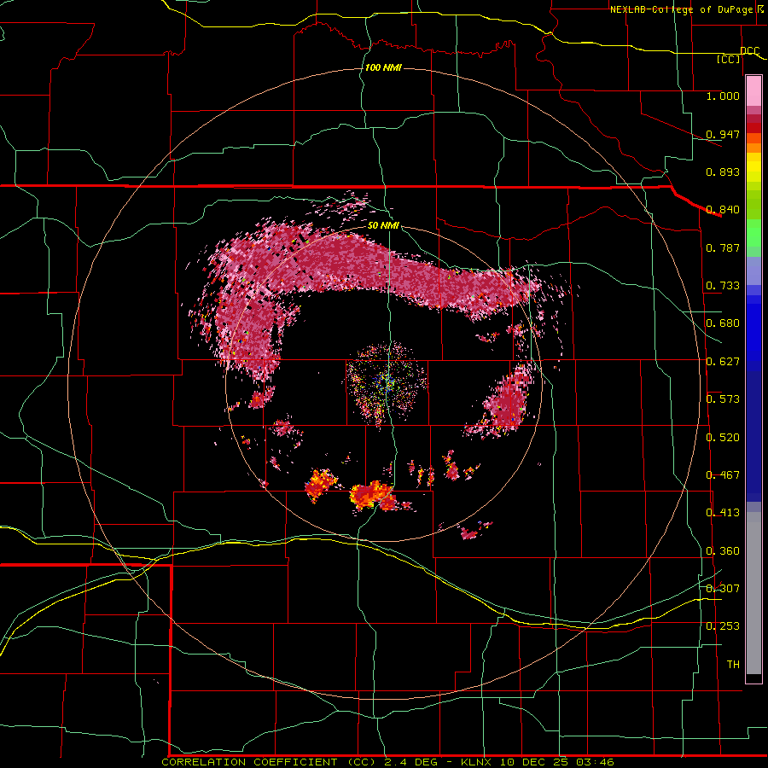Click the 0.840 colorbar value
Image resolution: width=768 pixels, height=768 pixels.
pos(723,210)
